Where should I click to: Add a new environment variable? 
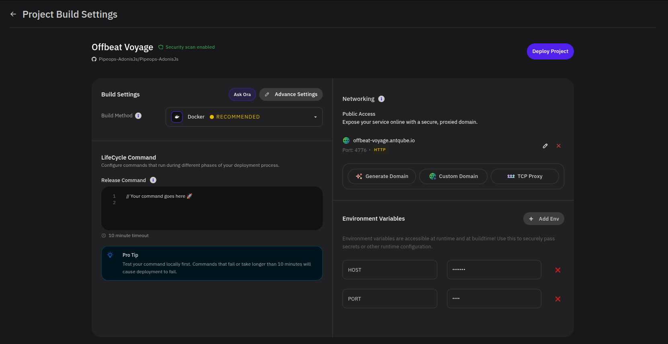tap(544, 219)
